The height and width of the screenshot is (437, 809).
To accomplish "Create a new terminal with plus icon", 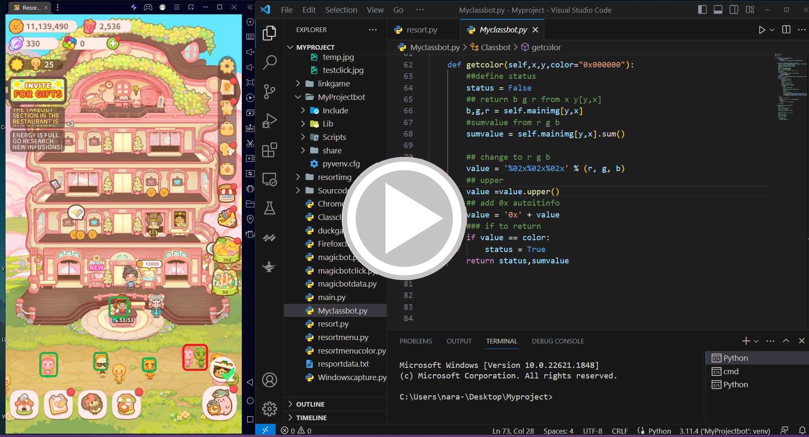I will click(746, 341).
